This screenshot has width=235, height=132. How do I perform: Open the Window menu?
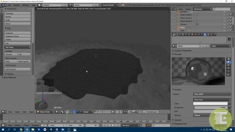point(25,5)
